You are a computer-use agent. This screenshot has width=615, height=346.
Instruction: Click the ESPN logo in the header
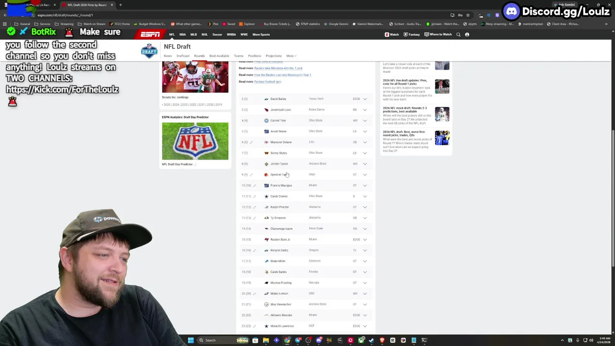point(150,35)
